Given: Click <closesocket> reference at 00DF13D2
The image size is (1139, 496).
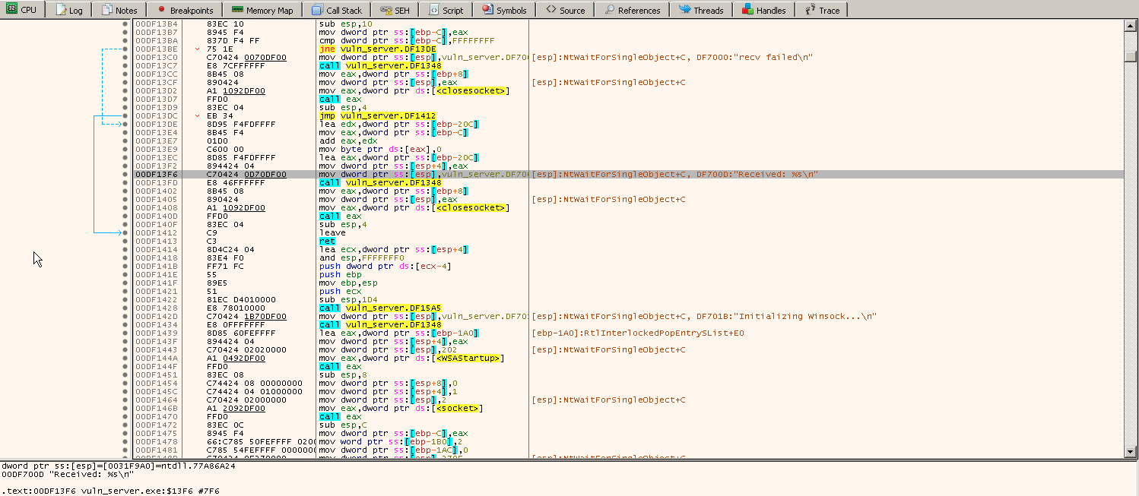Looking at the screenshot, I should pos(470,90).
